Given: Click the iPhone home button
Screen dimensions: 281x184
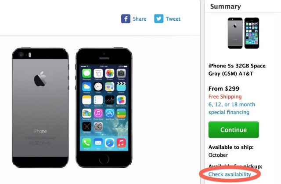Looking at the screenshot, I should click(104, 159).
